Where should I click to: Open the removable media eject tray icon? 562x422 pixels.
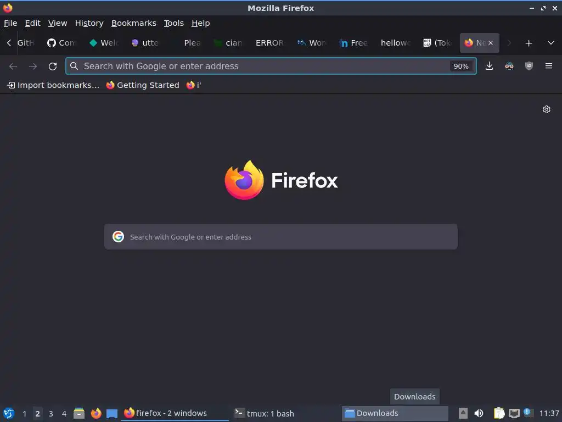[463, 413]
